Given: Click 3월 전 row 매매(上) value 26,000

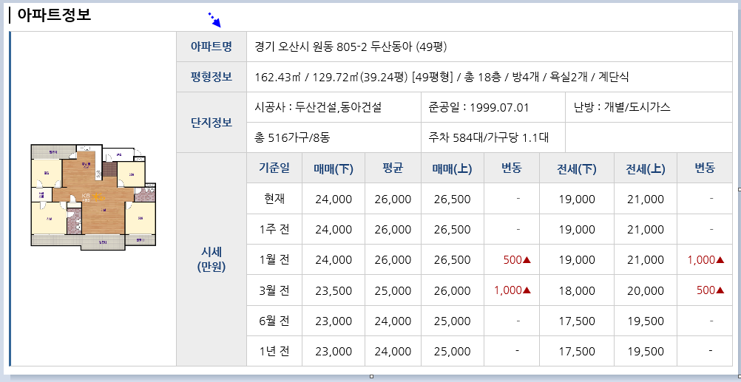Looking at the screenshot, I should [x=453, y=290].
